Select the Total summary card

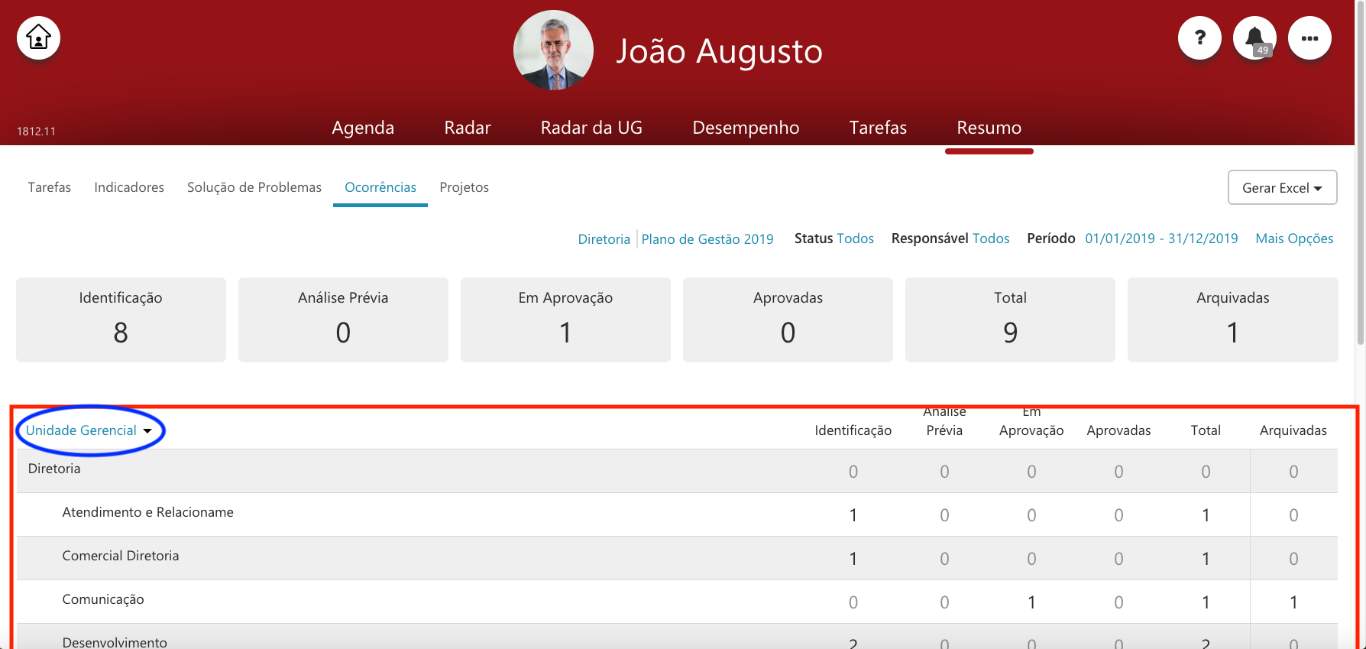tap(1010, 320)
